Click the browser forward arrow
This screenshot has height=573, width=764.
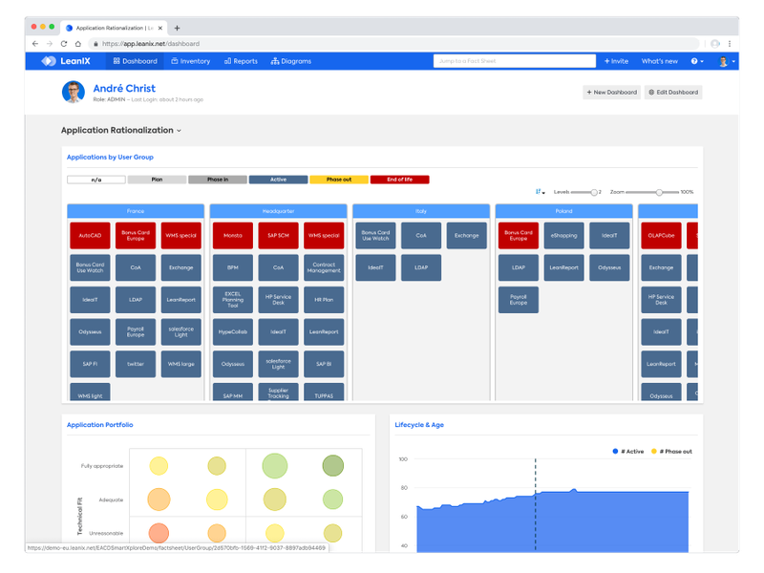tap(50, 43)
